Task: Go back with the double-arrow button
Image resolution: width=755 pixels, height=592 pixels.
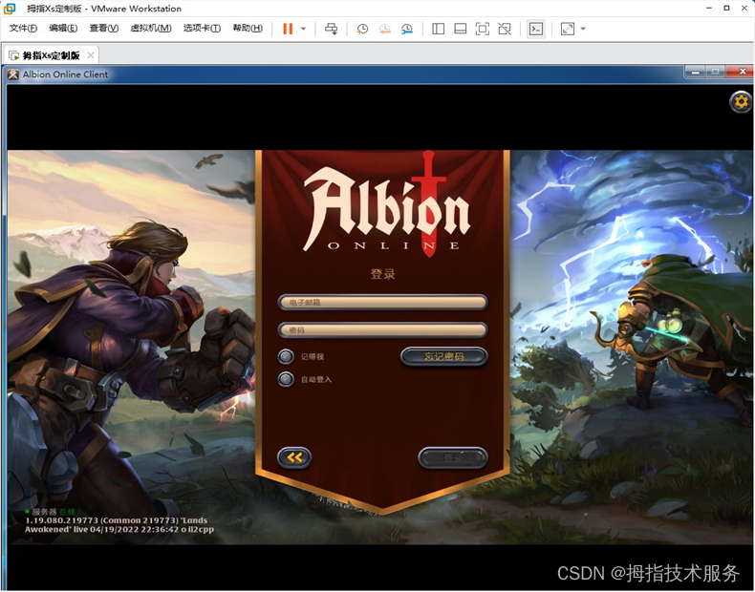Action: point(294,457)
